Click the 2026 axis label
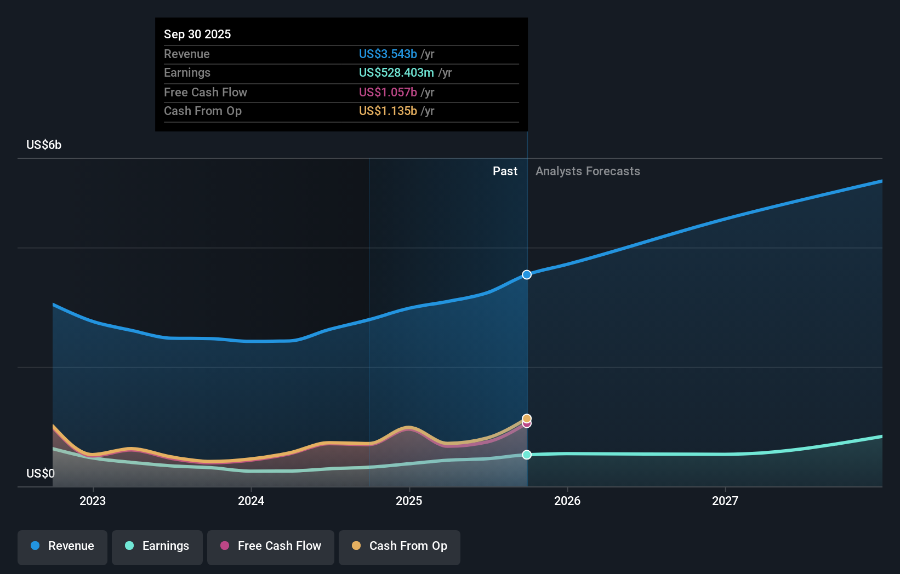Image resolution: width=900 pixels, height=574 pixels. point(568,501)
